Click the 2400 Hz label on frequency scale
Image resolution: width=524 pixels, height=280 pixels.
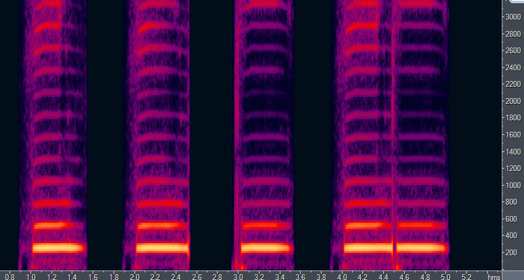[x=513, y=68]
